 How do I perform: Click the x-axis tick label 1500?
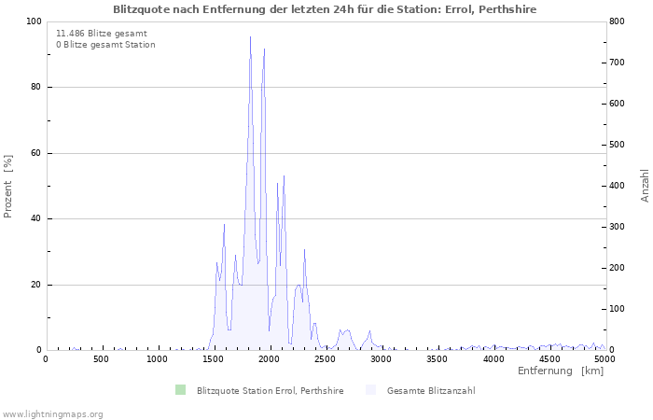(213, 359)
